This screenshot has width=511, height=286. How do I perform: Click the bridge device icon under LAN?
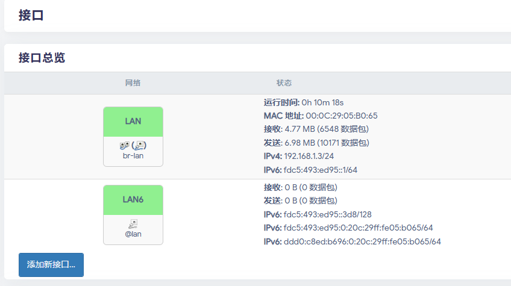[x=125, y=145]
